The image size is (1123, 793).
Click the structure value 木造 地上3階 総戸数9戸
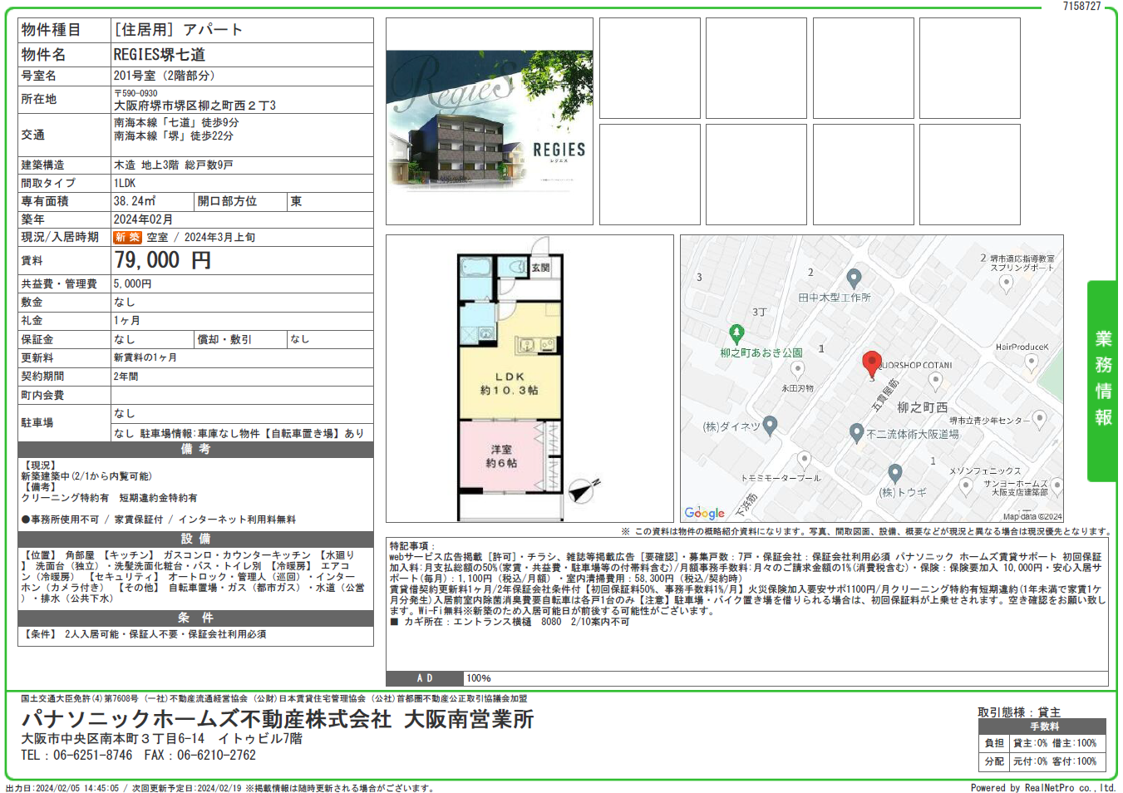point(174,165)
